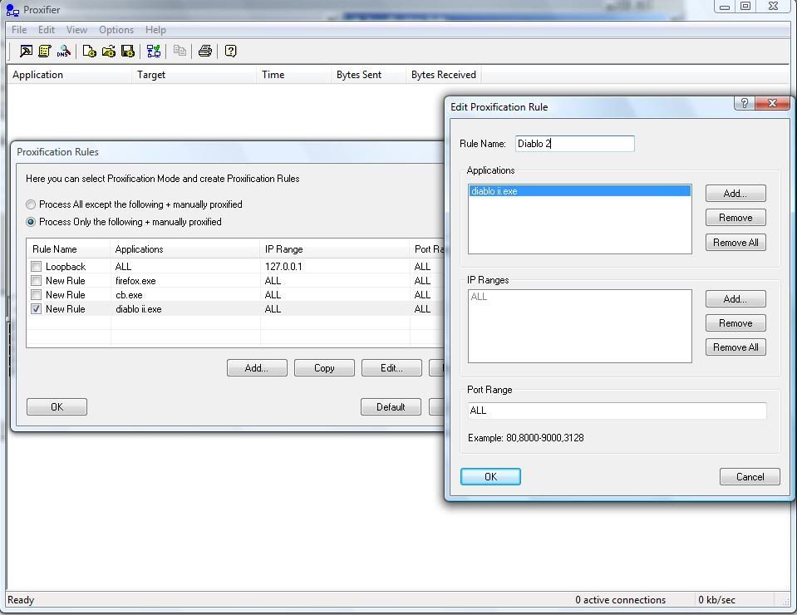Open the Options menu
797x615 pixels.
[116, 29]
